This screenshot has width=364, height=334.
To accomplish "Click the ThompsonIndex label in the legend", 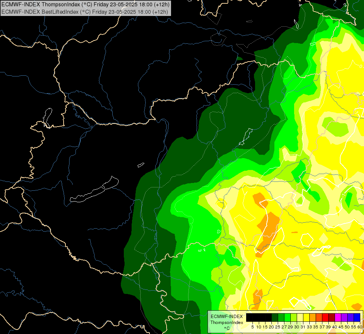I will pos(227,322).
